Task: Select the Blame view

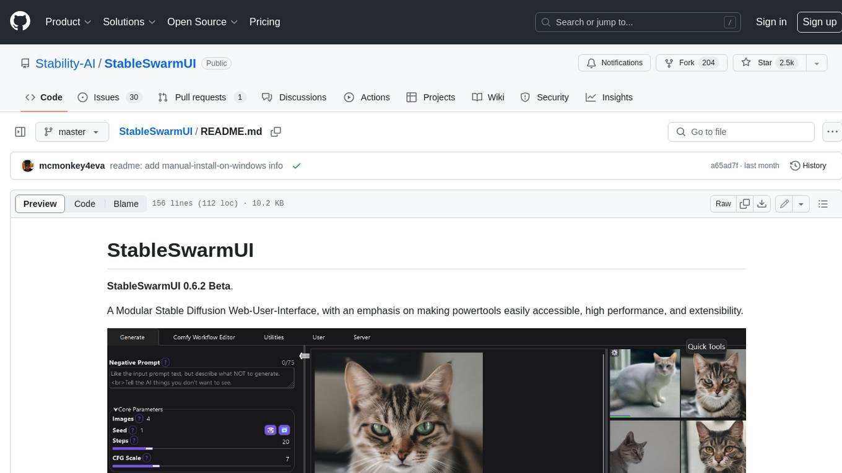Action: pos(126,204)
